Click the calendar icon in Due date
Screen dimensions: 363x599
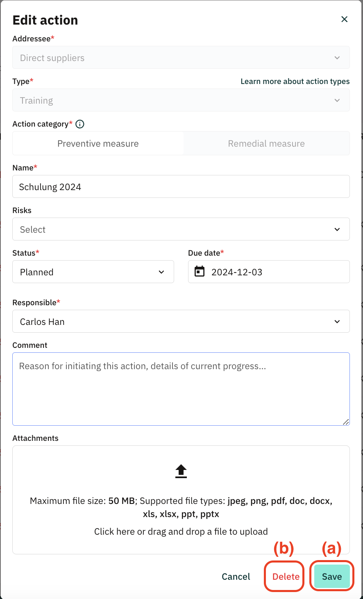click(x=200, y=272)
